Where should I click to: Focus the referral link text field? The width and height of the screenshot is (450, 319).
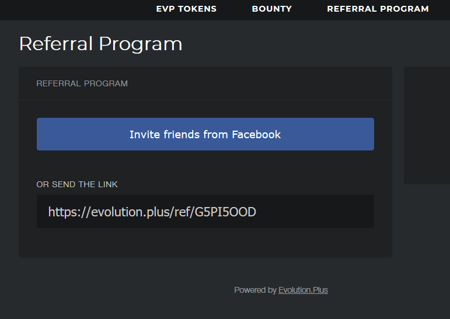click(205, 212)
